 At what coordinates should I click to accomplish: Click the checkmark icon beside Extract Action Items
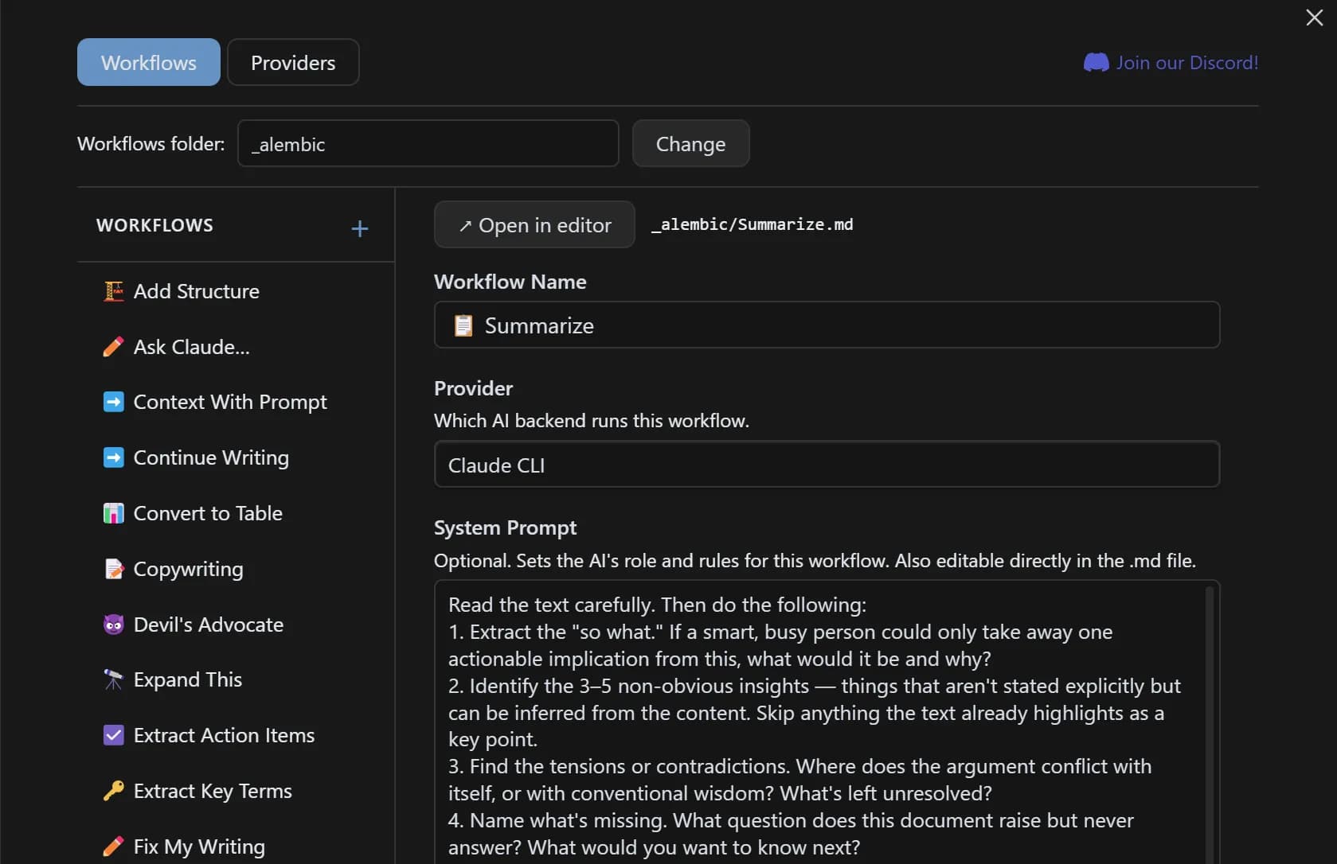click(x=114, y=735)
